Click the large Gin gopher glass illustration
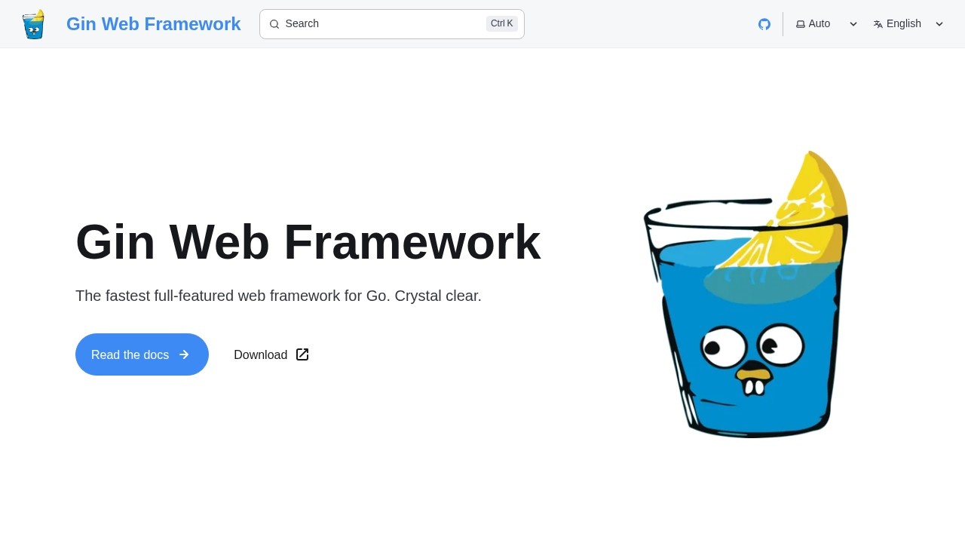This screenshot has width=965, height=543. 746,294
